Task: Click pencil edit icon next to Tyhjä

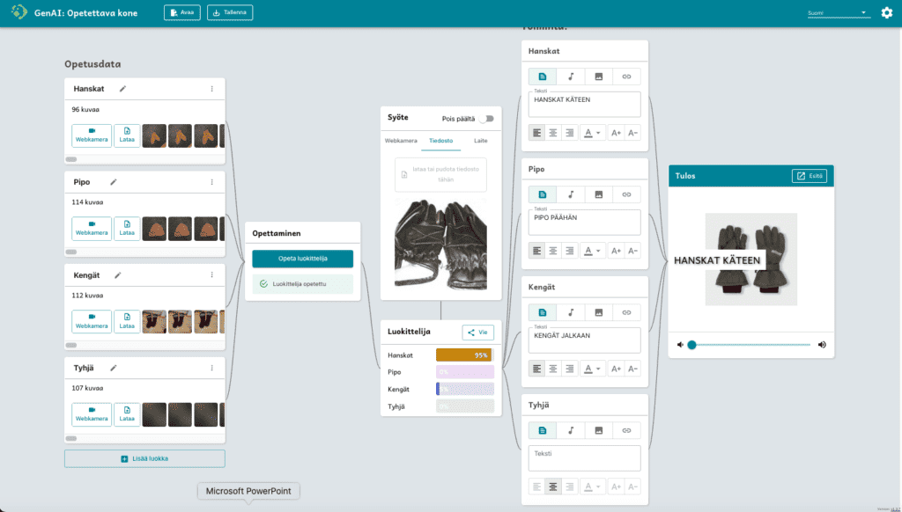Action: click(113, 369)
